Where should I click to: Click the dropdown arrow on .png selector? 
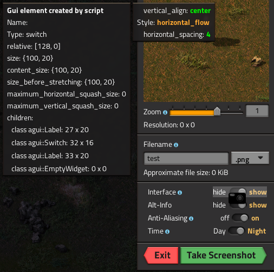click(260, 158)
